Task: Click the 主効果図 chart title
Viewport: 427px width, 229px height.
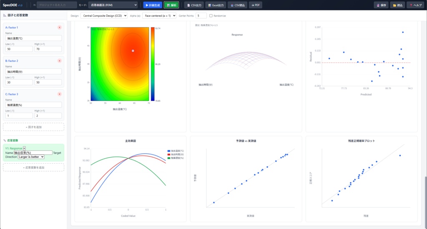Action: coord(131,141)
